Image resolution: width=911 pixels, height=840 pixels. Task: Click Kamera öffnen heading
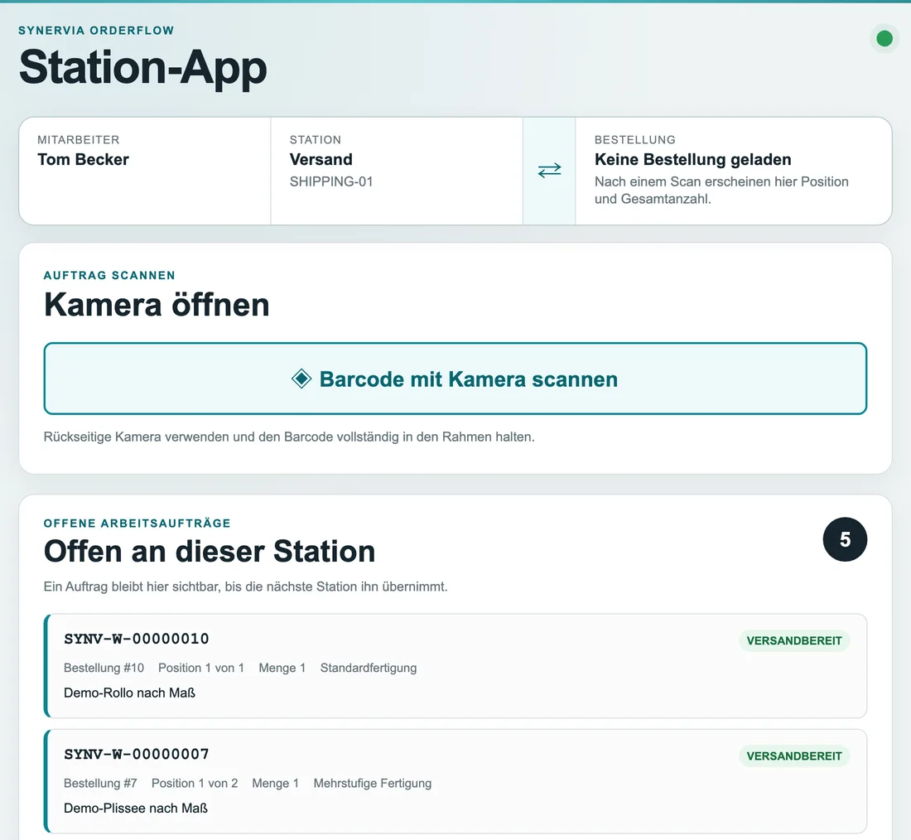pyautogui.click(x=157, y=305)
